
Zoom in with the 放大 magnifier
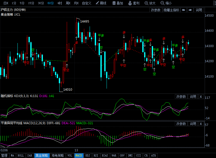coord(150,3)
